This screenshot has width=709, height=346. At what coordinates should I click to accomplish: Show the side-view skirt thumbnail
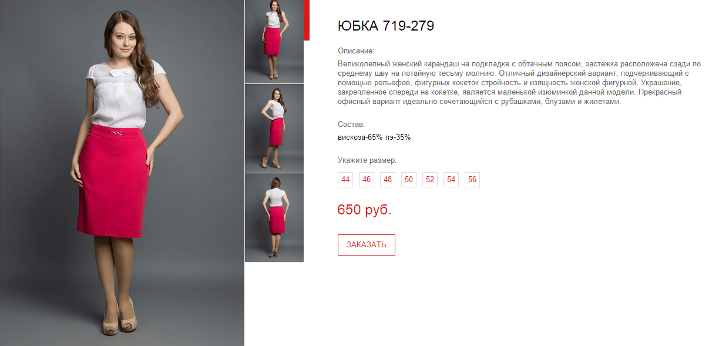[x=274, y=129]
